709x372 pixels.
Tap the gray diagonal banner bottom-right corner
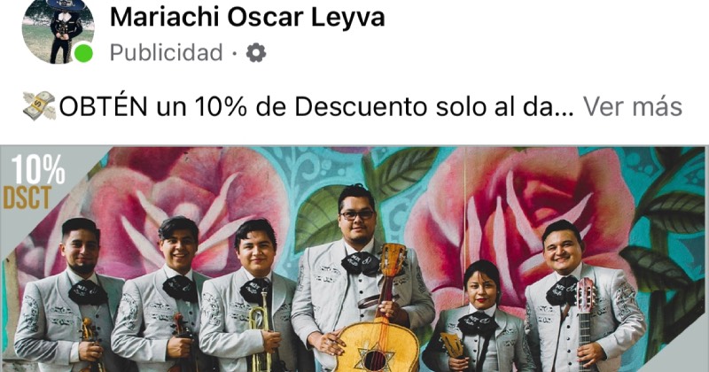pos(678,348)
